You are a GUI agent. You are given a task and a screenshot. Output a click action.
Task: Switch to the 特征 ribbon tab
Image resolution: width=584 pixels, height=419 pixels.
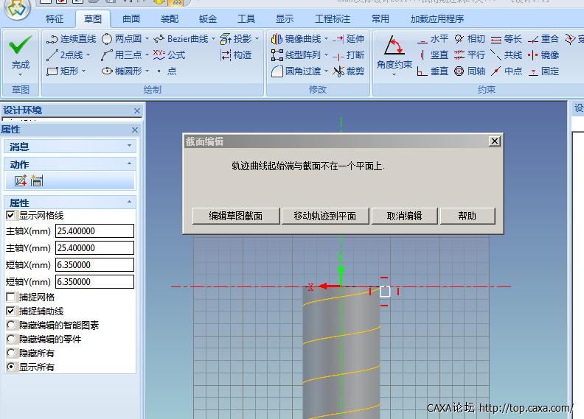(x=55, y=18)
